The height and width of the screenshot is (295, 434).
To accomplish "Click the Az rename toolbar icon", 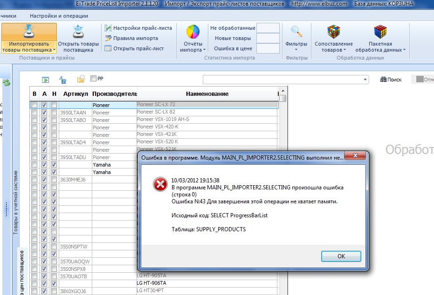I will (62, 80).
